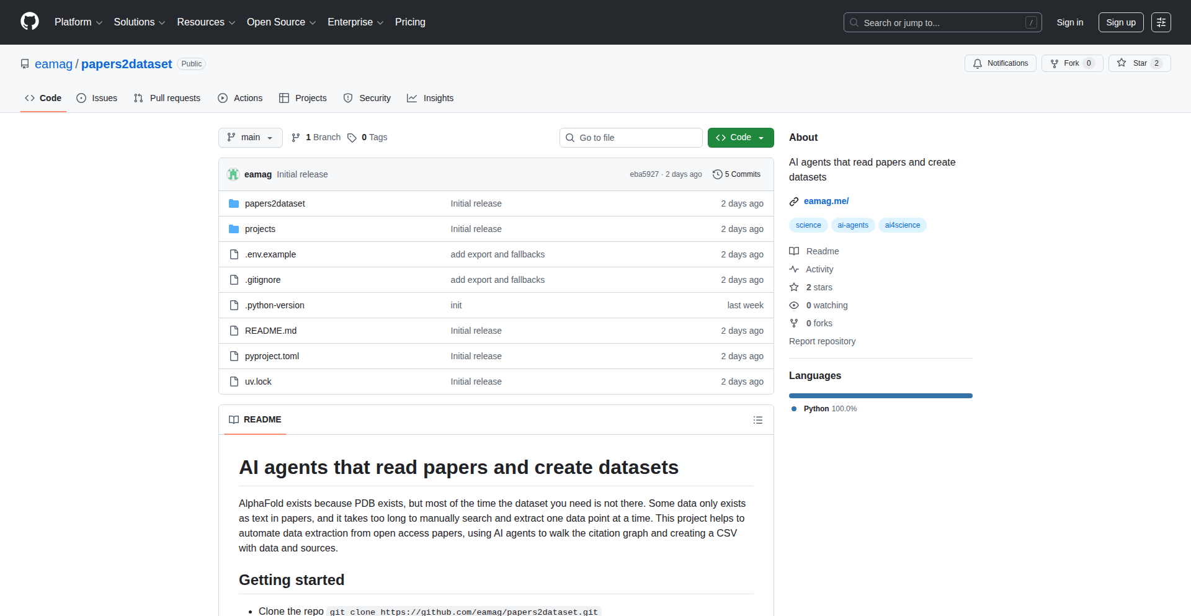Viewport: 1191px width, 616px height.
Task: Click the Python language bar
Action: pos(880,396)
